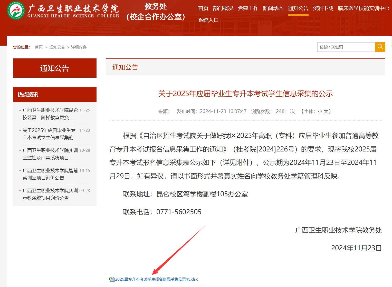Click the date 2024年11月23日 at article end
The height and width of the screenshot is (287, 392).
[x=357, y=248]
